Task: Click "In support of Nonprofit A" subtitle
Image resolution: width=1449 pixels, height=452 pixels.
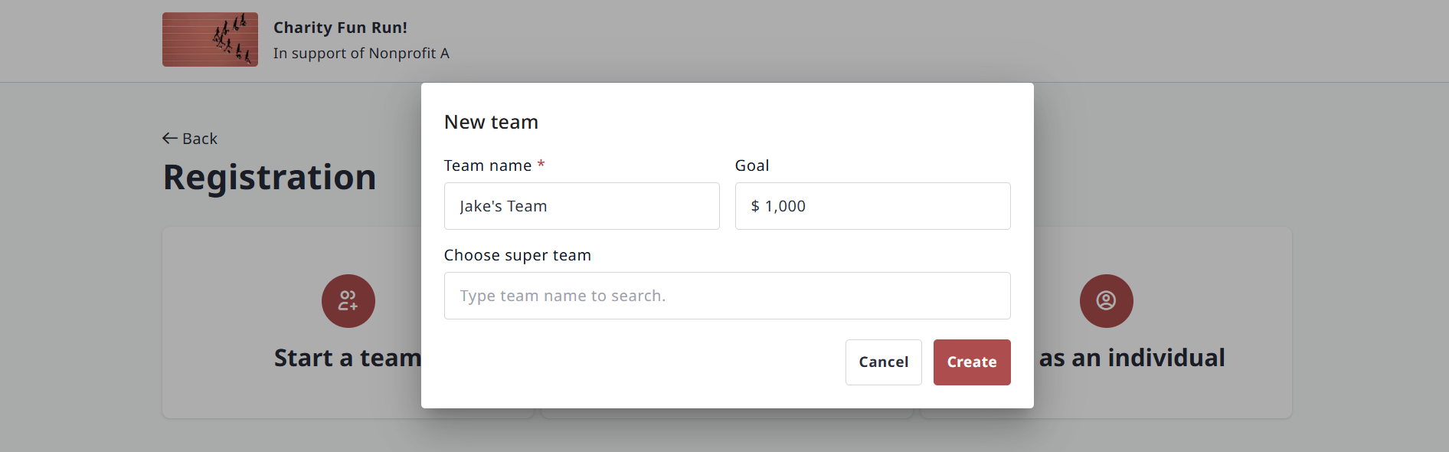Action: tap(361, 54)
